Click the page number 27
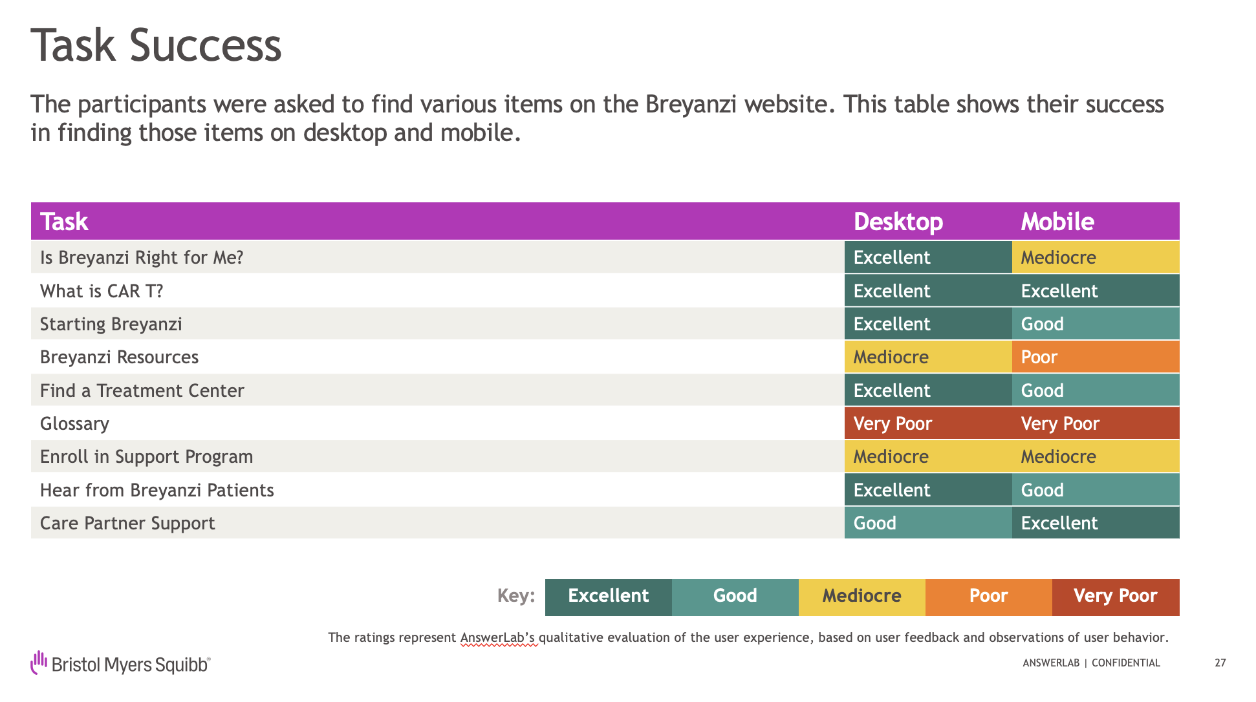The image size is (1256, 702). click(x=1220, y=663)
